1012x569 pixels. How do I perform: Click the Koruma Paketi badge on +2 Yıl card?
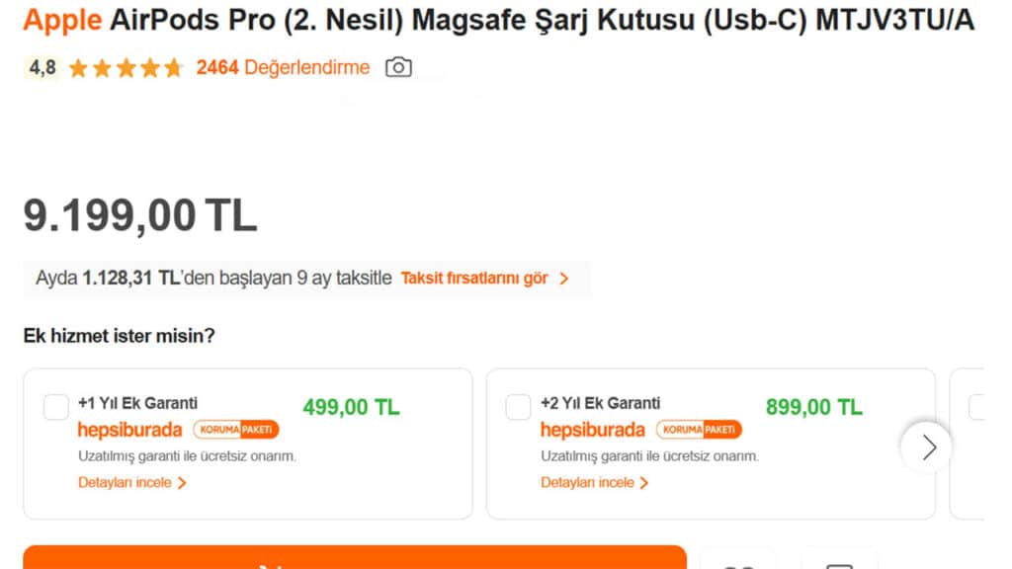tap(699, 430)
